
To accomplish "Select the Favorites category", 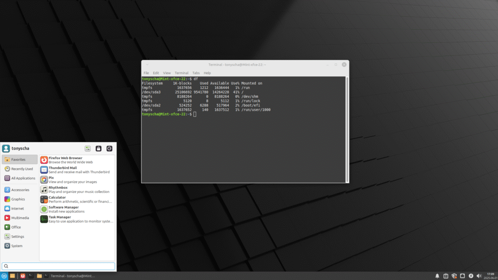I will pyautogui.click(x=19, y=159).
